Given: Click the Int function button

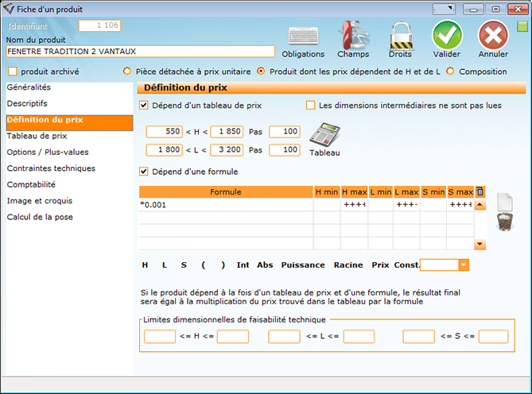Looking at the screenshot, I should (243, 265).
